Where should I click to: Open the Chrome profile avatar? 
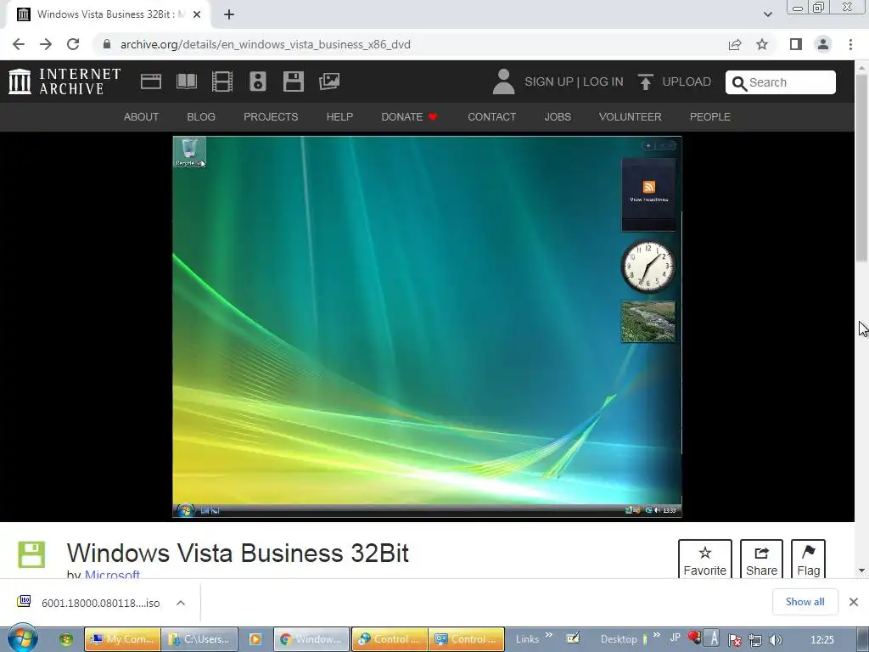click(x=823, y=44)
